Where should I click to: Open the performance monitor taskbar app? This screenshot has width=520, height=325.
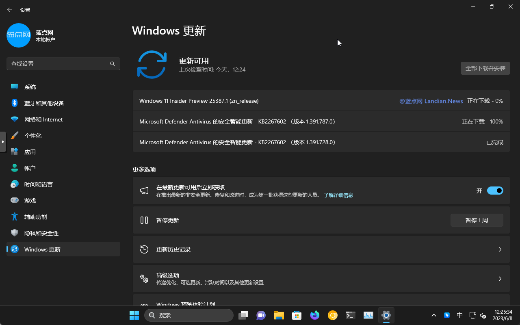tap(368, 315)
